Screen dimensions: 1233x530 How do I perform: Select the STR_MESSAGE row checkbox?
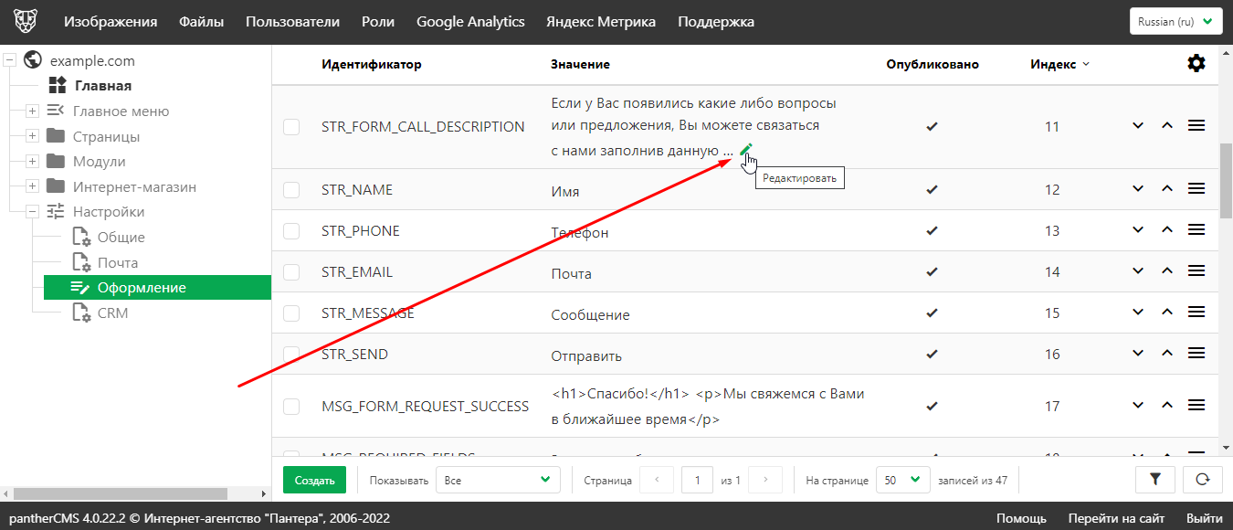point(291,313)
